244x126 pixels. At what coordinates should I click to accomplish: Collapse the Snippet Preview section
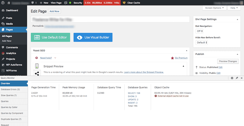[184, 66]
